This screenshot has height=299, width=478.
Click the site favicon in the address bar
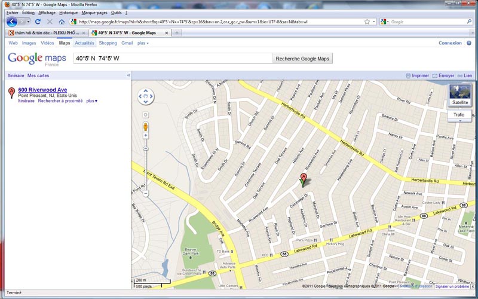tap(73, 22)
